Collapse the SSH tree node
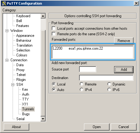Screen dimensions: 140x133 [13, 85]
